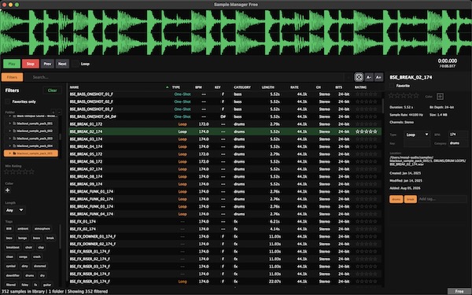The height and width of the screenshot is (295, 472).
Task: Toggle the 808 tag filter
Action: (x=9, y=229)
